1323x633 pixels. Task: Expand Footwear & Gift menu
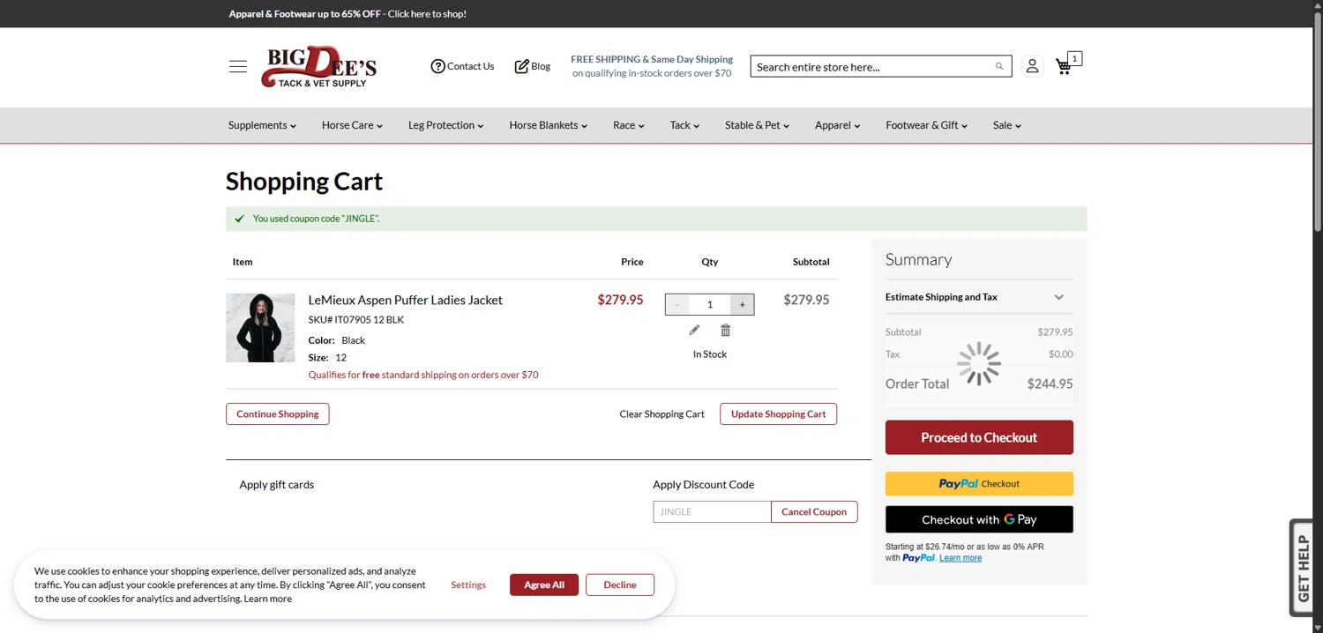[926, 125]
